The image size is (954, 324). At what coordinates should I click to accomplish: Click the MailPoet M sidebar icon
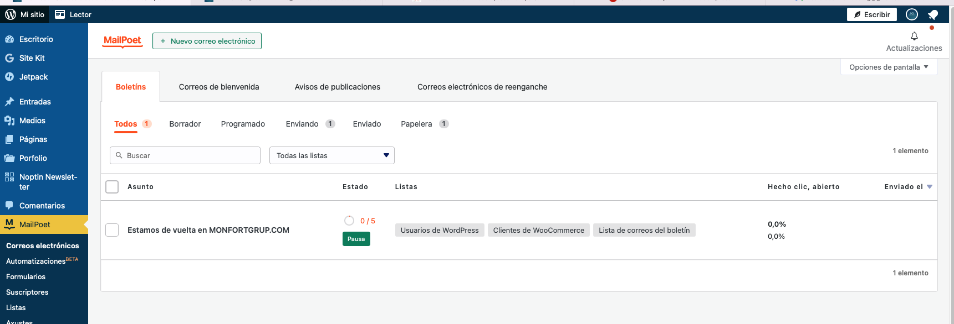(x=9, y=224)
